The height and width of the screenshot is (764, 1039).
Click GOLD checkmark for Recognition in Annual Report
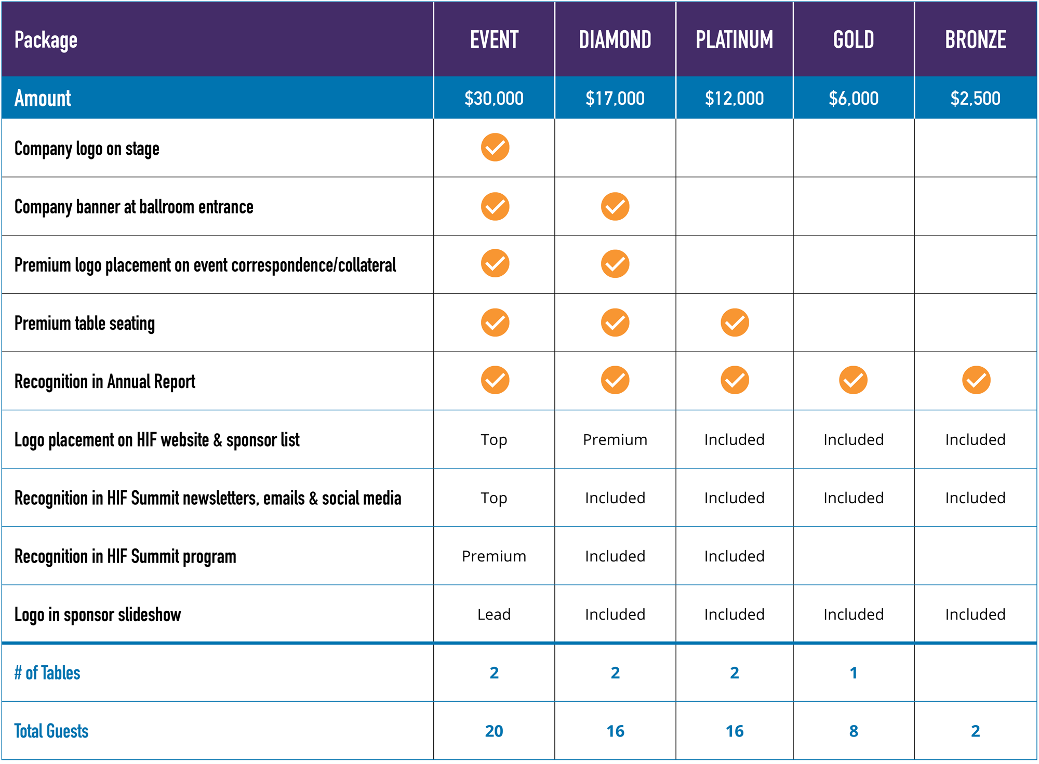pyautogui.click(x=853, y=380)
